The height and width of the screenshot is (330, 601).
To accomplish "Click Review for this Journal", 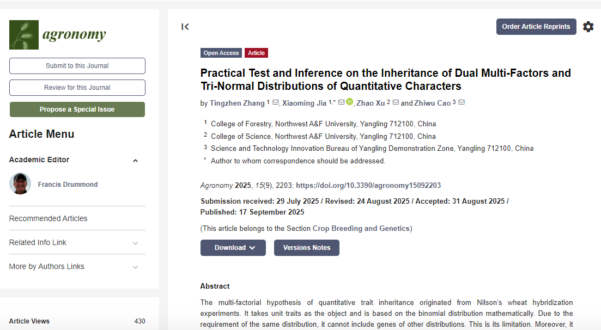I will [x=77, y=88].
